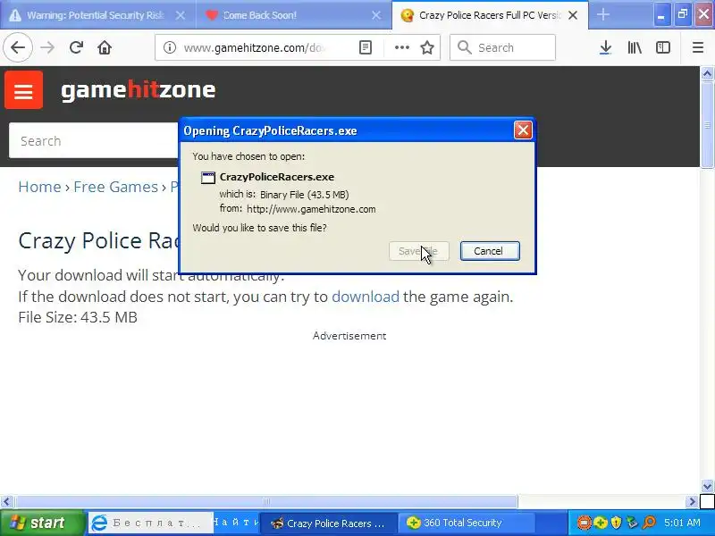Close the Opening CrazyPoliceRacers.exe dialog
The height and width of the screenshot is (536, 715).
523,130
